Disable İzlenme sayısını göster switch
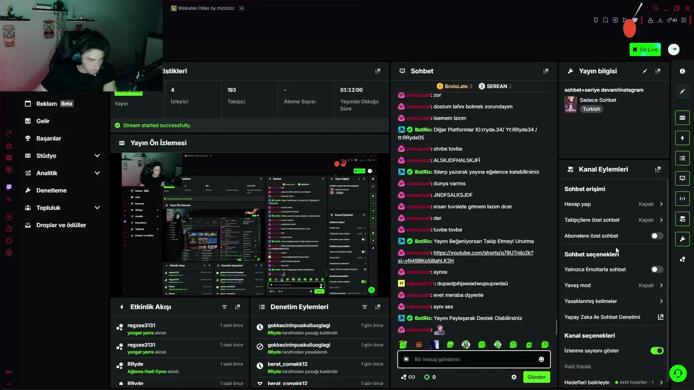This screenshot has height=390, width=694. click(657, 350)
